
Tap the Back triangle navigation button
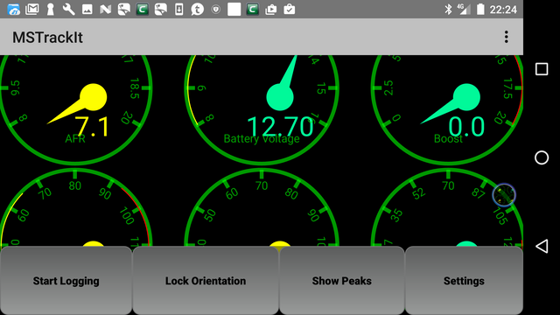click(542, 246)
